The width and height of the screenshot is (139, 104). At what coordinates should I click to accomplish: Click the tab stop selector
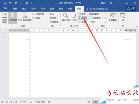[x=3, y=30]
